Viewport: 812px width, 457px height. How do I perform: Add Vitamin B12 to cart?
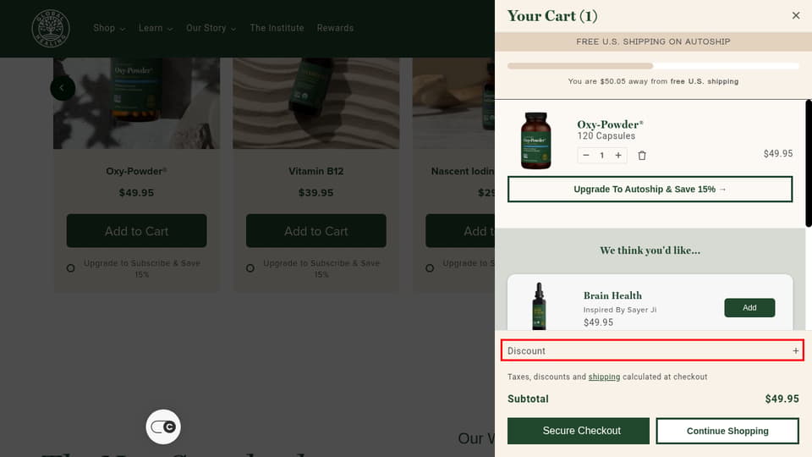pos(315,231)
